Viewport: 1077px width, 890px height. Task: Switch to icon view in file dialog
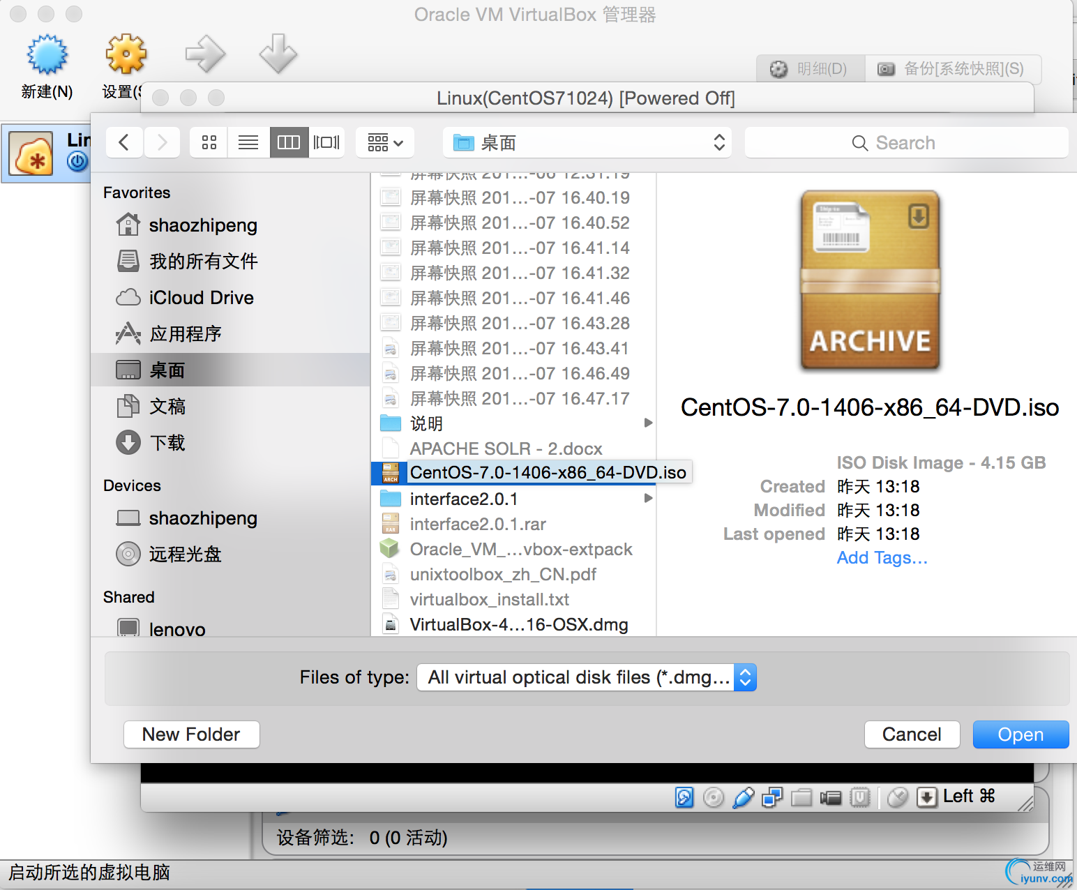click(209, 142)
